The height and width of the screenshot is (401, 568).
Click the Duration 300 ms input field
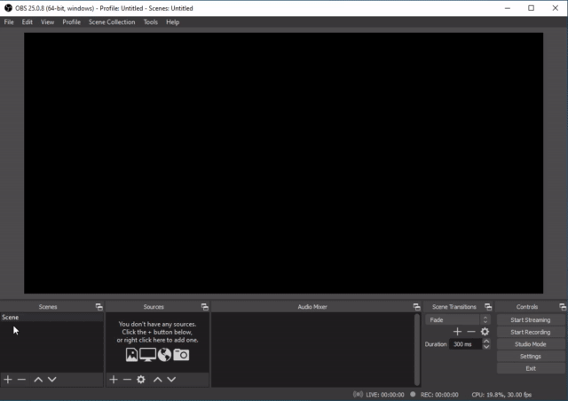coord(466,344)
